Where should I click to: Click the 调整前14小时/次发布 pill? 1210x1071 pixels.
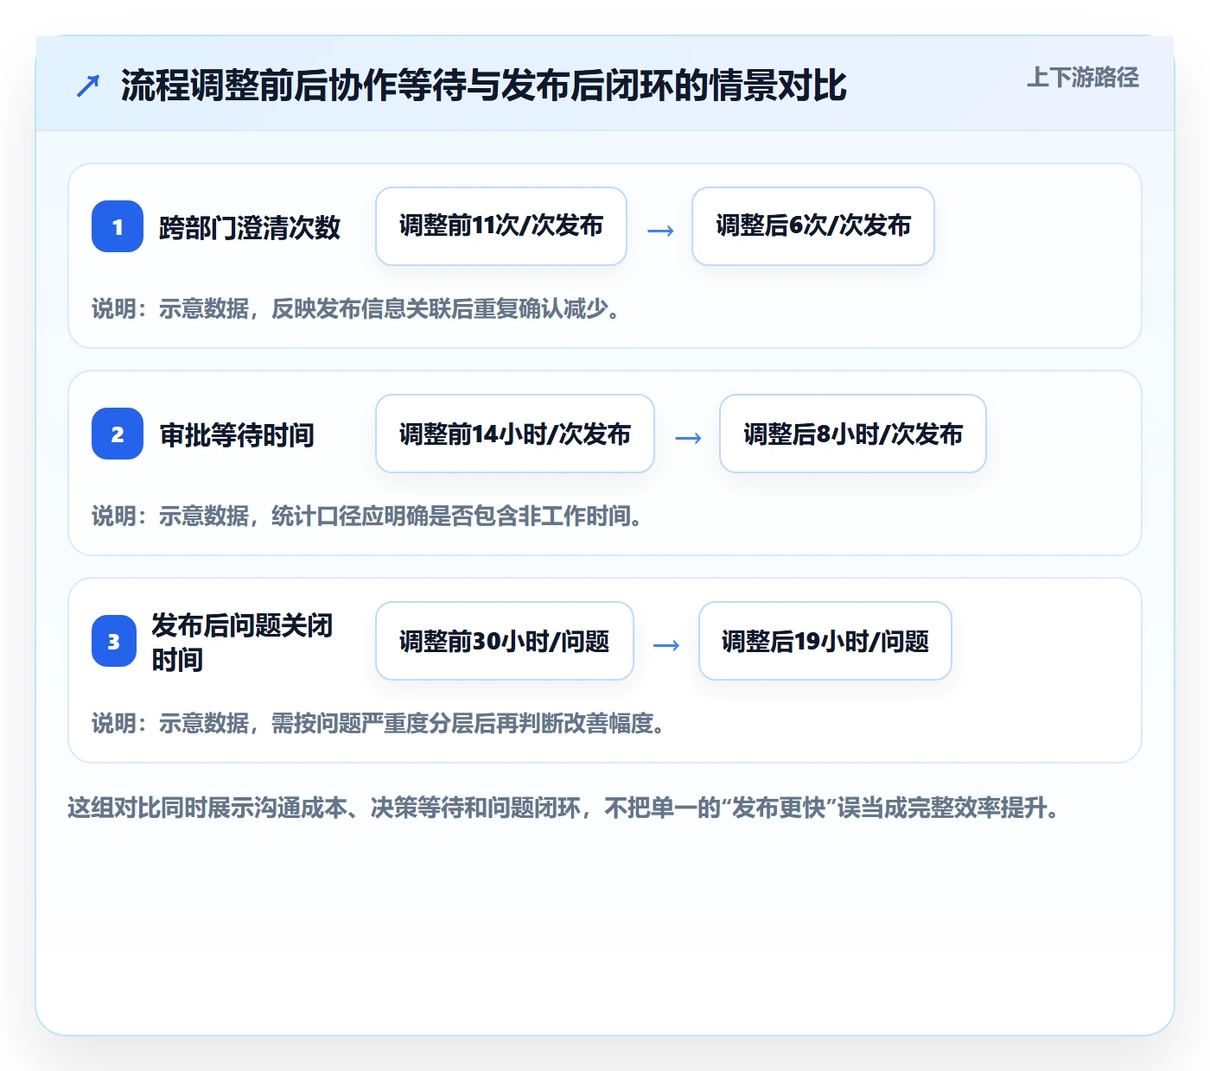pos(515,434)
